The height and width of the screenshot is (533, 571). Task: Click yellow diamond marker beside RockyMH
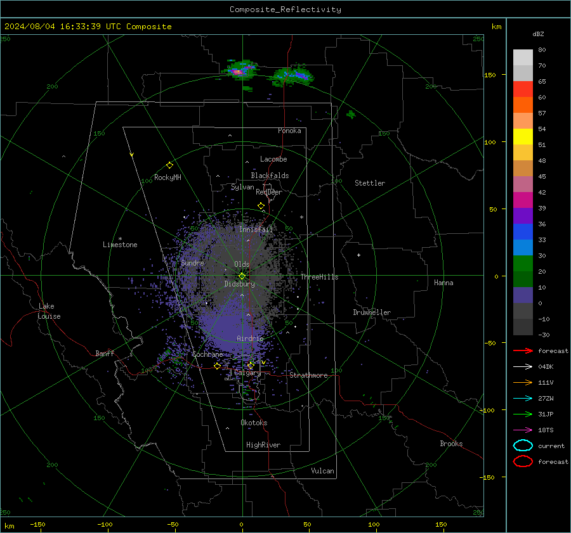tap(169, 165)
